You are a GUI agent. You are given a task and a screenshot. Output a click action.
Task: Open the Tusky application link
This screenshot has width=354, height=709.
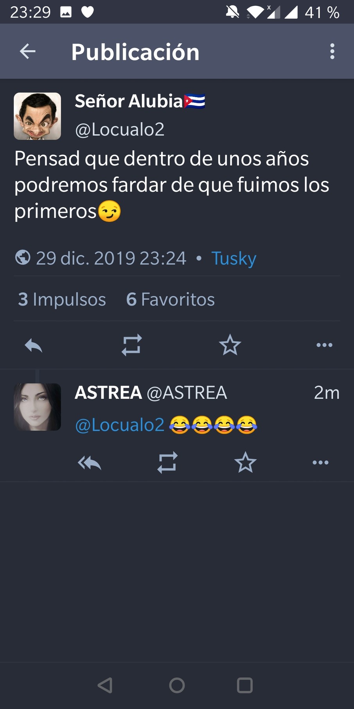pyautogui.click(x=234, y=259)
